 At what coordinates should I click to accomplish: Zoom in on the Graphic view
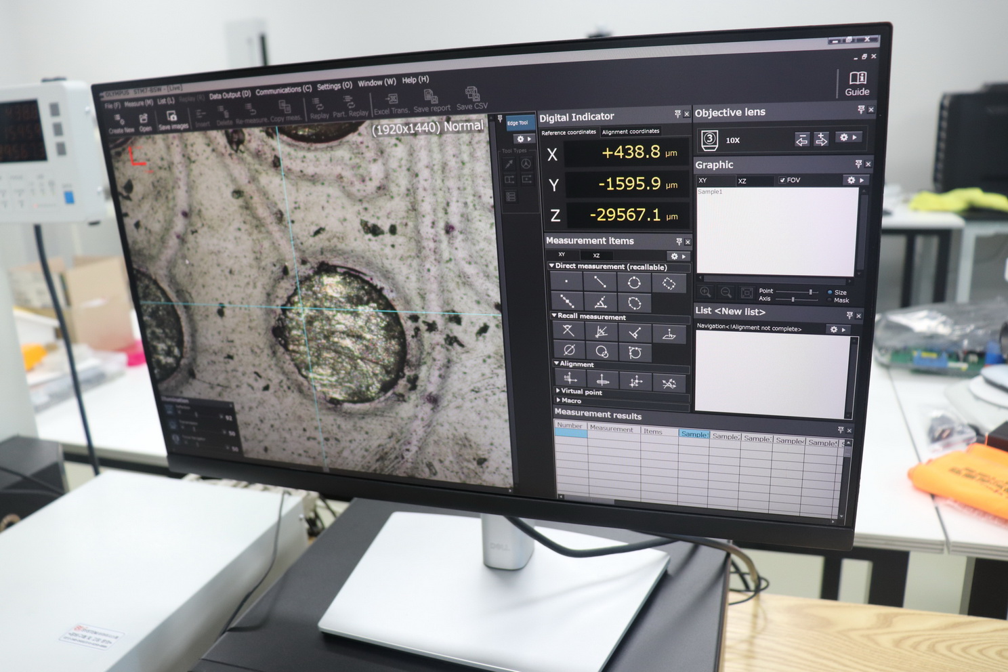(x=705, y=292)
